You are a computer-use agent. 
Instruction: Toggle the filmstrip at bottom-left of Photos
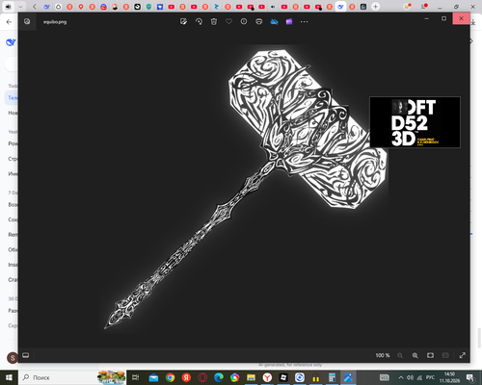(26, 355)
